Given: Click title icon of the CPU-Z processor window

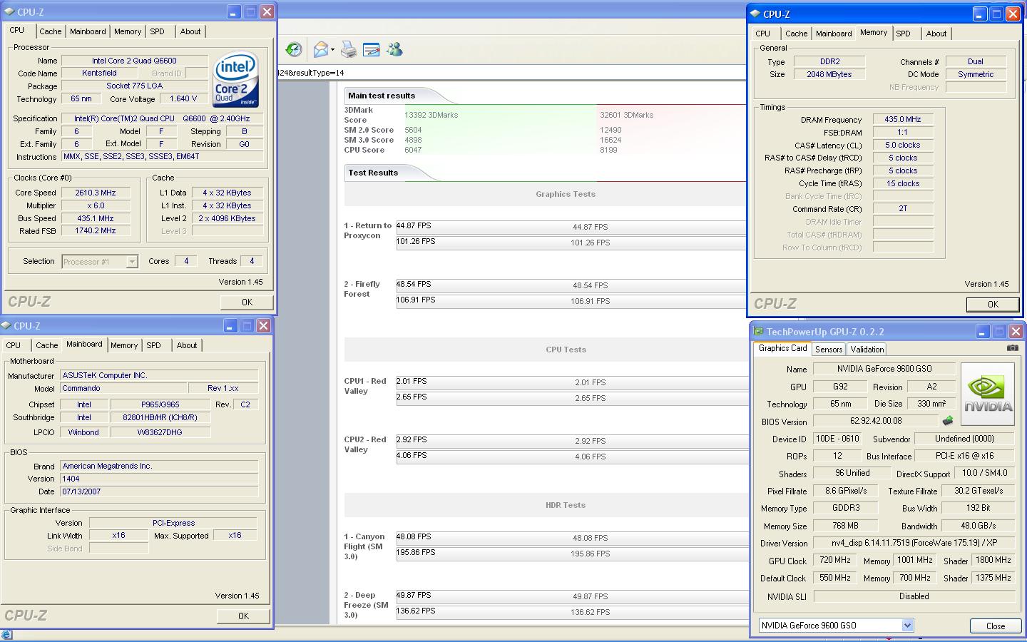Looking at the screenshot, I should [x=9, y=12].
